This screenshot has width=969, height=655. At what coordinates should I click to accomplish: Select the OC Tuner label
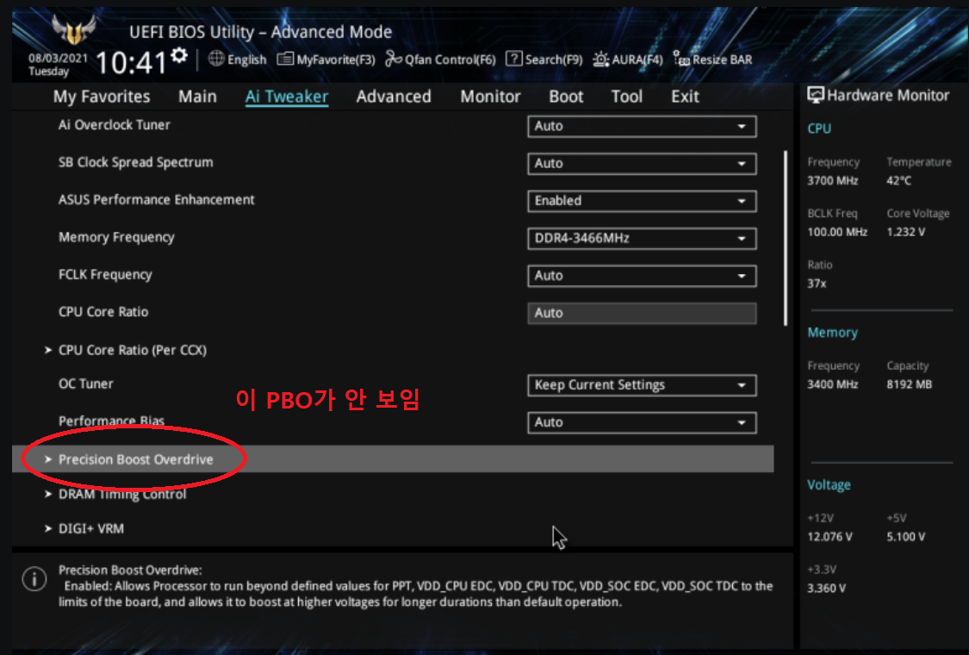pyautogui.click(x=86, y=384)
